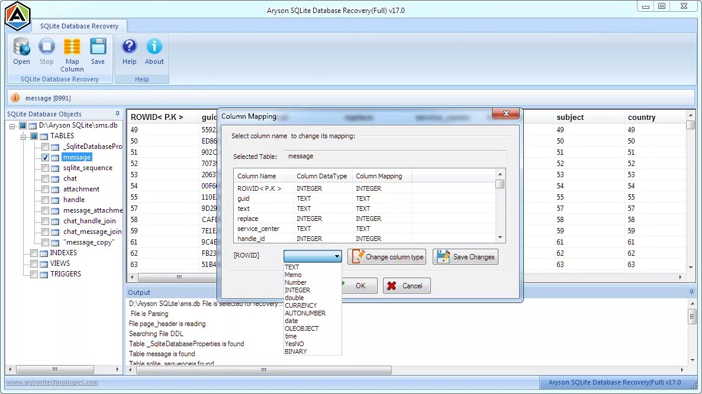Click the folder icon beside VIEWS
702x394 pixels.
click(44, 264)
